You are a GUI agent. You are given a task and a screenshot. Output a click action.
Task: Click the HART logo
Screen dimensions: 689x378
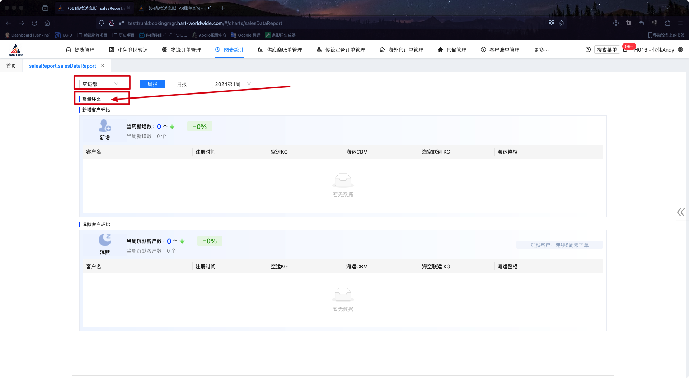[x=16, y=50]
